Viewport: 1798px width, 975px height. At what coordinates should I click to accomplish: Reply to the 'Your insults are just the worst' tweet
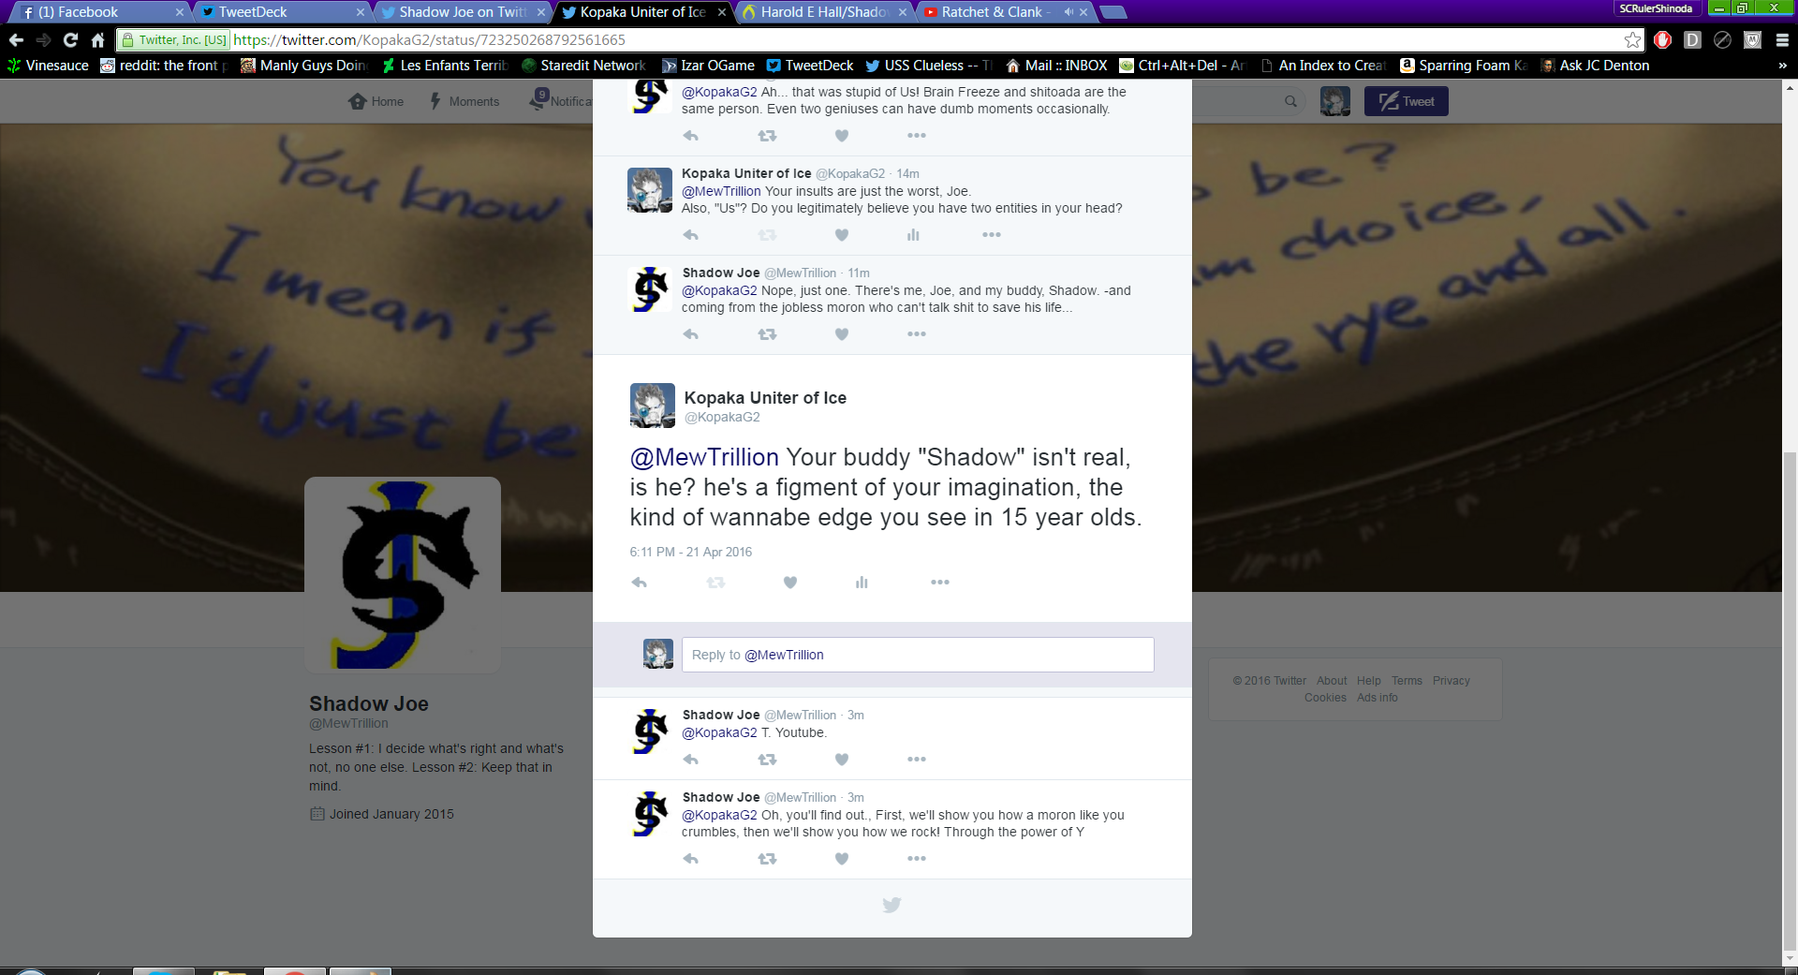coord(691,235)
